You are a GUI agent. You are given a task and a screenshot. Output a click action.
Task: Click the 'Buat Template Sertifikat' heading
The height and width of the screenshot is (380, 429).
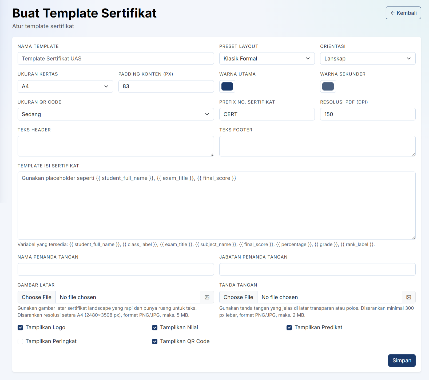click(84, 13)
